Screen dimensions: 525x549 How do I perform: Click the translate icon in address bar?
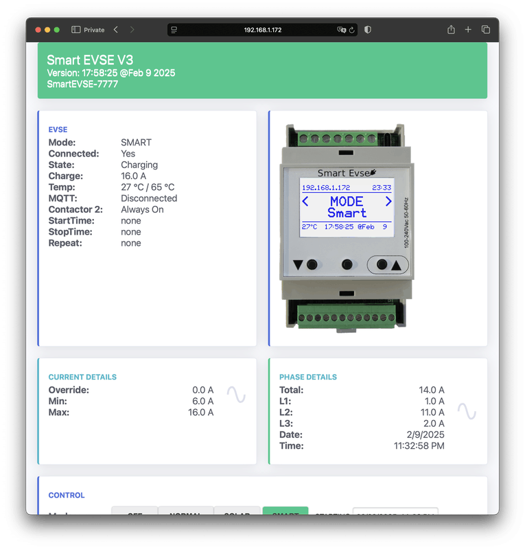pyautogui.click(x=341, y=30)
